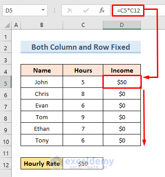Click the Hourly Rate label cell
The image size is (165, 177).
coord(42,164)
